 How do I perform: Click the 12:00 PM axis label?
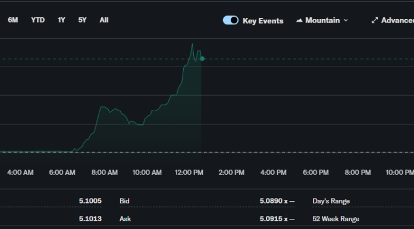click(x=189, y=172)
